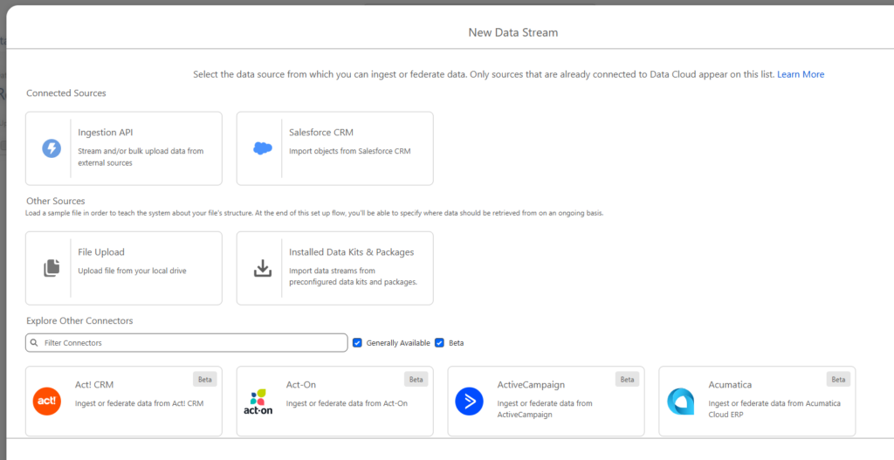
Task: Select the Acumatica connector card
Action: (757, 402)
